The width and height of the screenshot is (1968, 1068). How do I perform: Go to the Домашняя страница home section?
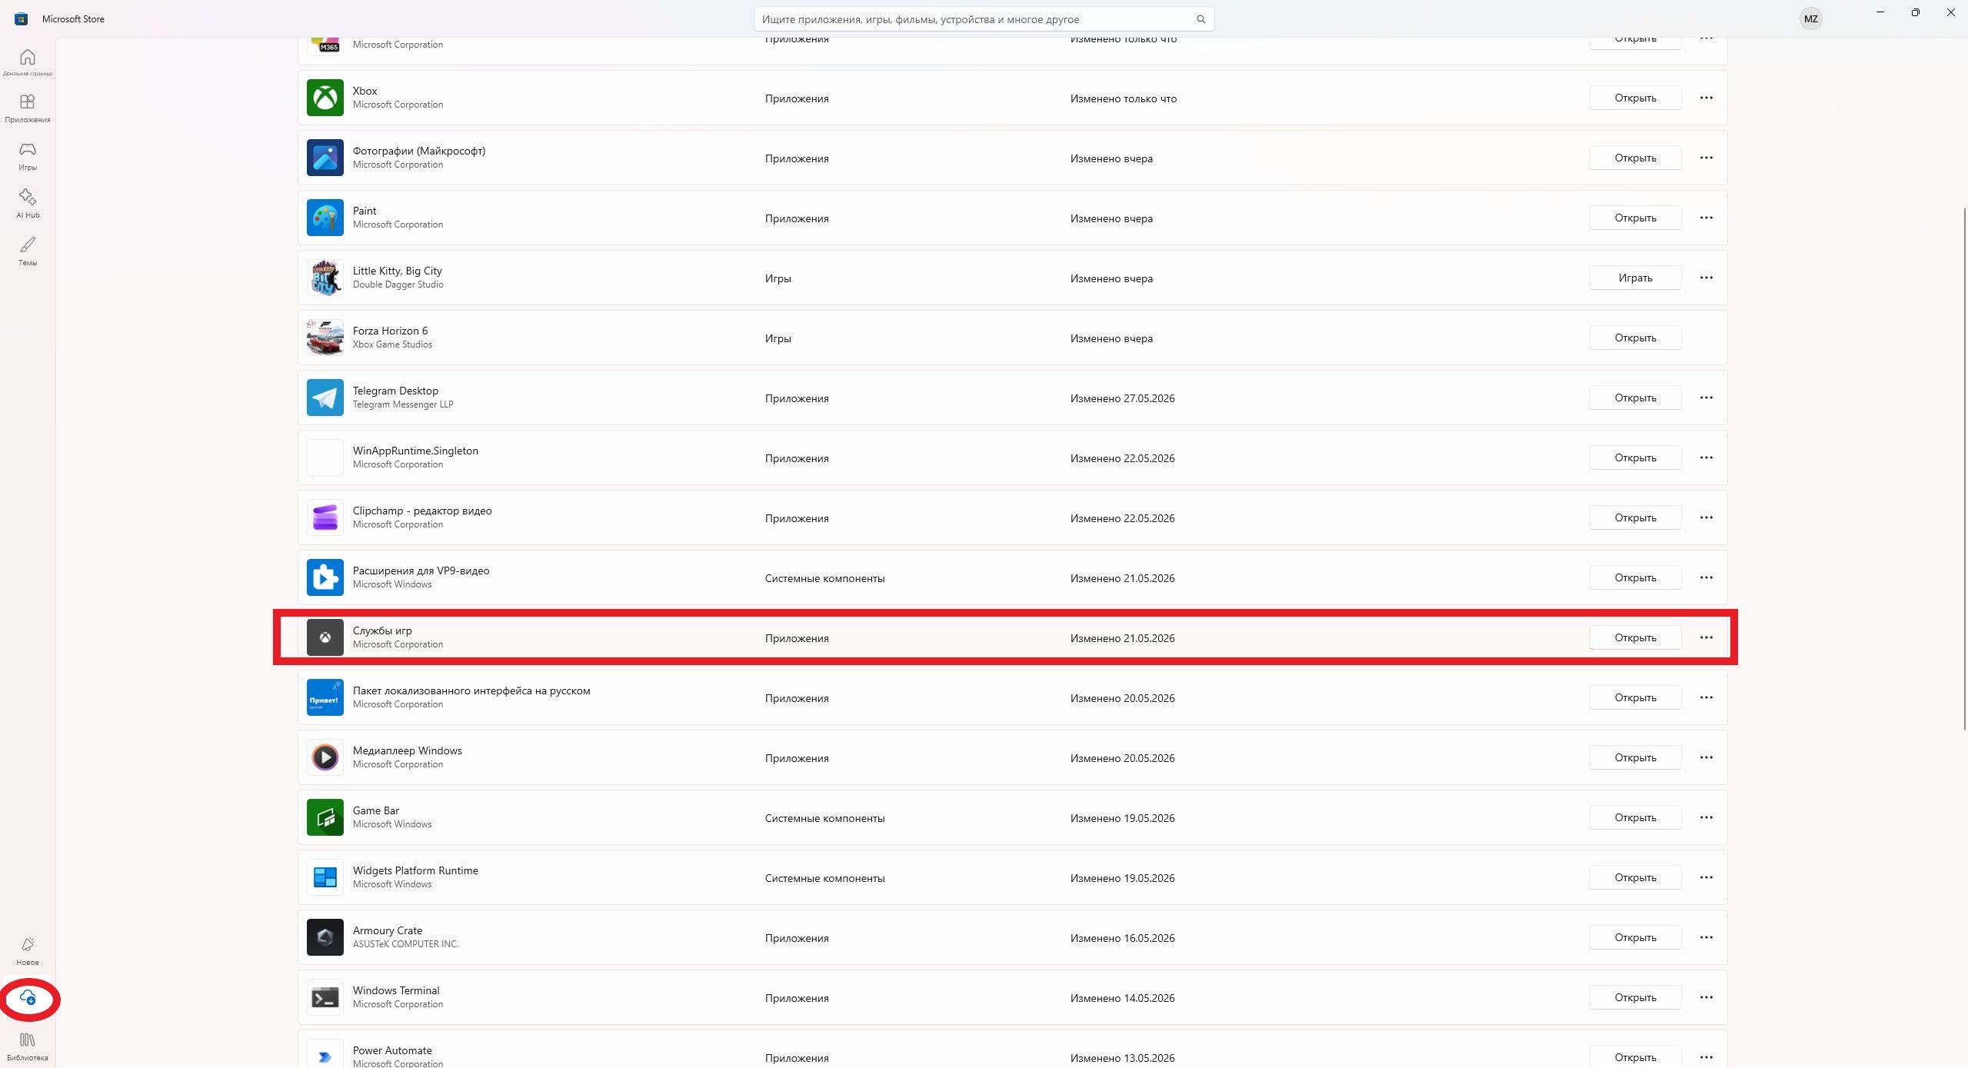point(28,62)
